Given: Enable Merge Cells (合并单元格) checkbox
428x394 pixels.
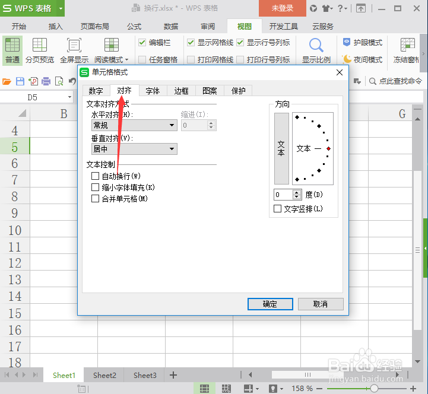Looking at the screenshot, I should click(95, 198).
